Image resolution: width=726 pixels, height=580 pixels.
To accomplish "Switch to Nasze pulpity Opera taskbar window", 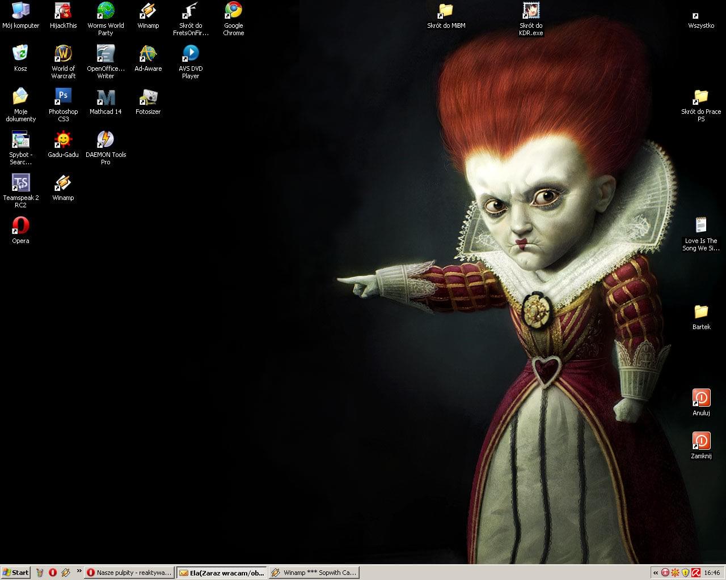I will tap(129, 573).
